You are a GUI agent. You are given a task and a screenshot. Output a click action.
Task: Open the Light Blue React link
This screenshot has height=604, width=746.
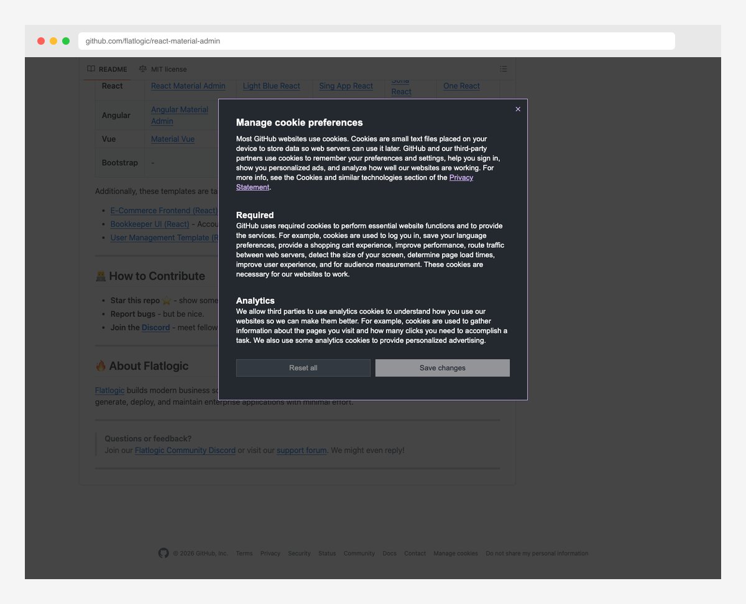[x=271, y=86]
